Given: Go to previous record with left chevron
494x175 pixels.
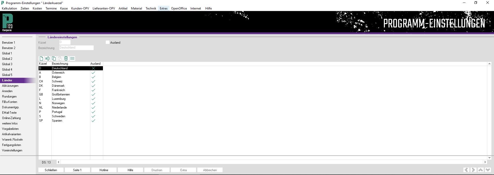Looking at the screenshot, I should coord(466,170).
